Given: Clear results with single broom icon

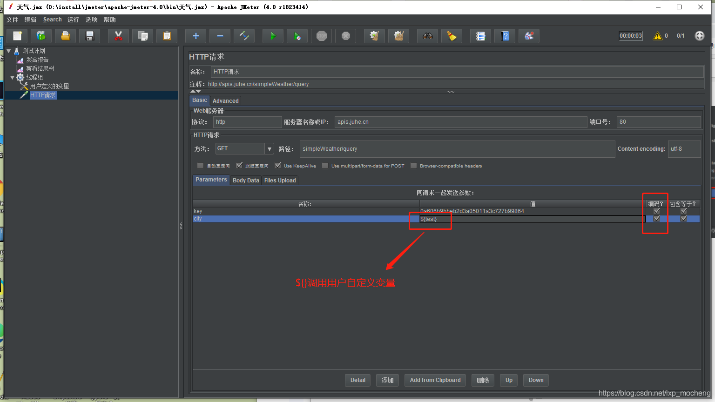Looking at the screenshot, I should coord(374,36).
